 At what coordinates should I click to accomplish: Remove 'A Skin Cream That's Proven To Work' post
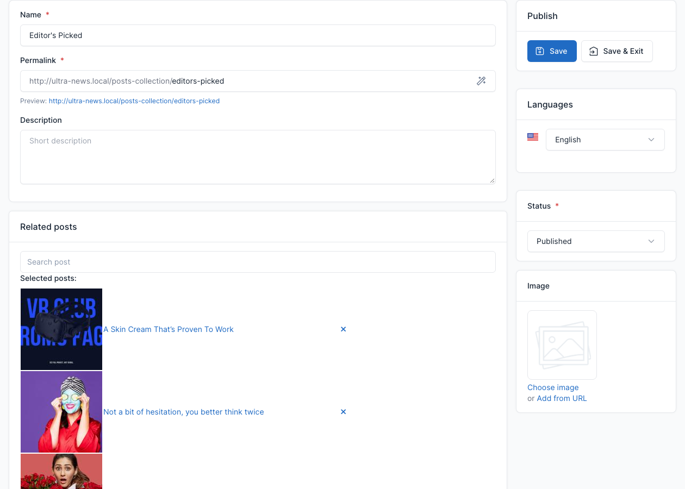(x=343, y=329)
